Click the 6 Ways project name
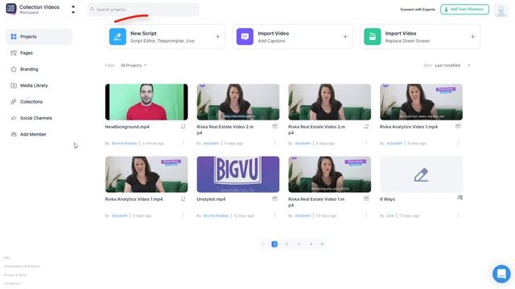515x289 pixels. tap(388, 199)
